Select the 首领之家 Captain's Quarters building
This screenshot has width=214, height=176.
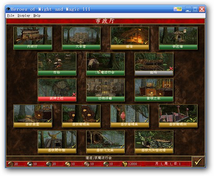point(154,90)
